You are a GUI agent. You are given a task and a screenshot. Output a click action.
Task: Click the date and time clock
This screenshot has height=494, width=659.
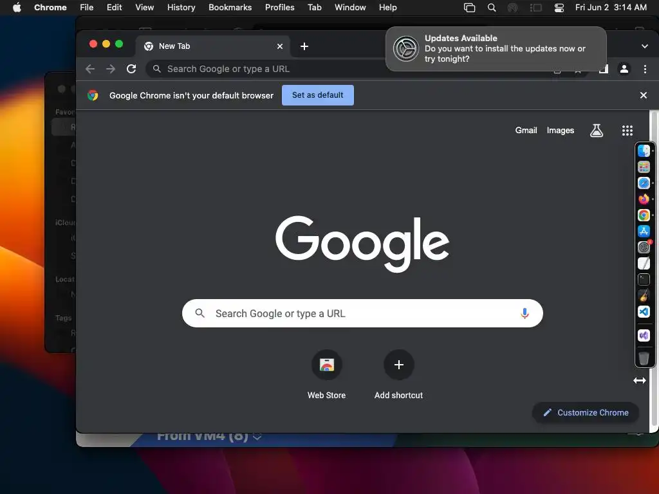[611, 8]
